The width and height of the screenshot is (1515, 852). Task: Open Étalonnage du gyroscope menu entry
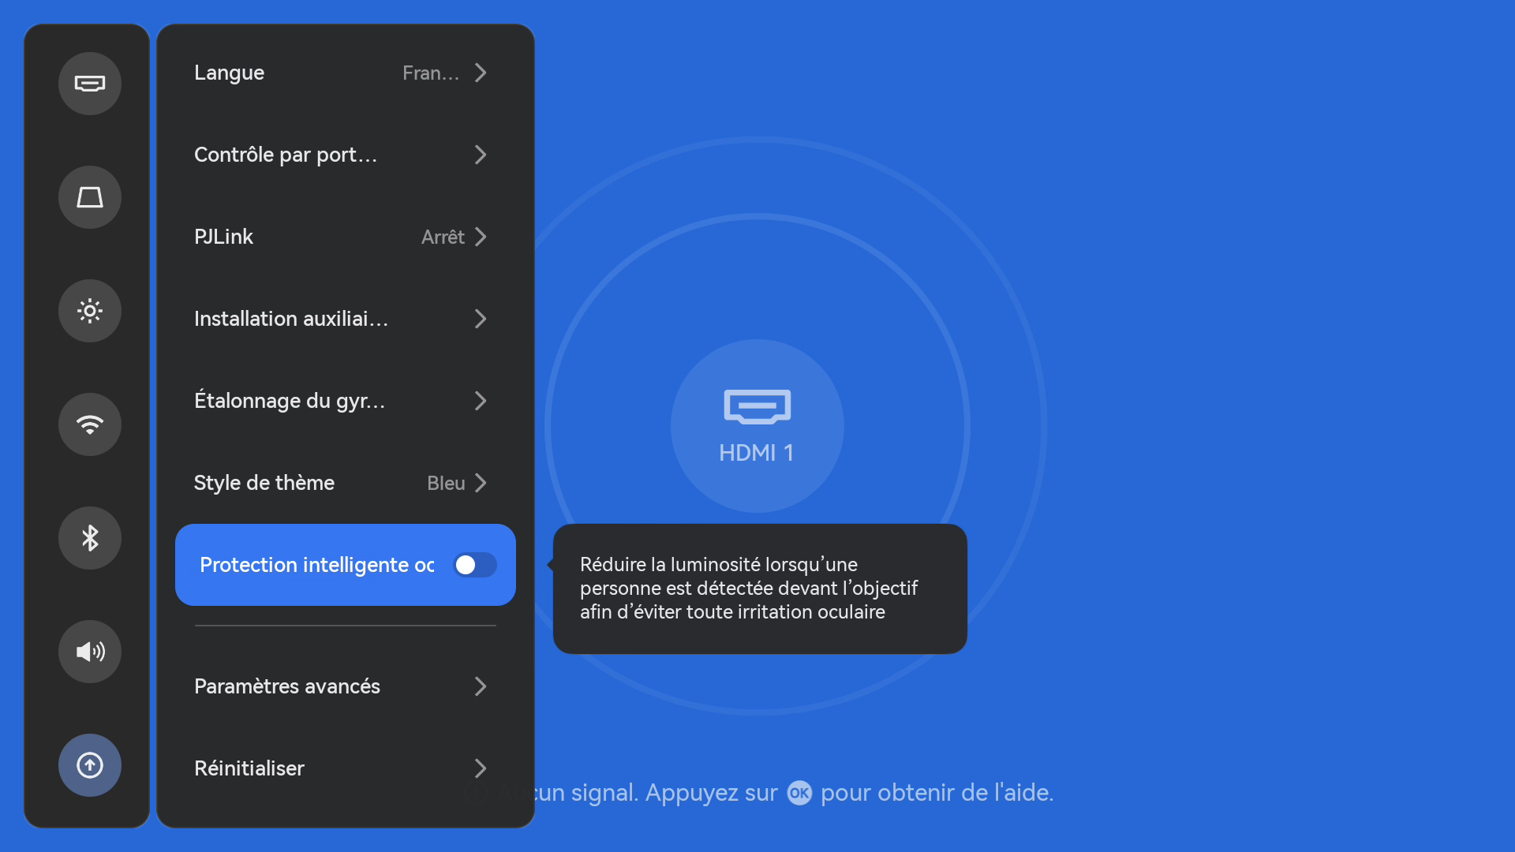coord(289,401)
